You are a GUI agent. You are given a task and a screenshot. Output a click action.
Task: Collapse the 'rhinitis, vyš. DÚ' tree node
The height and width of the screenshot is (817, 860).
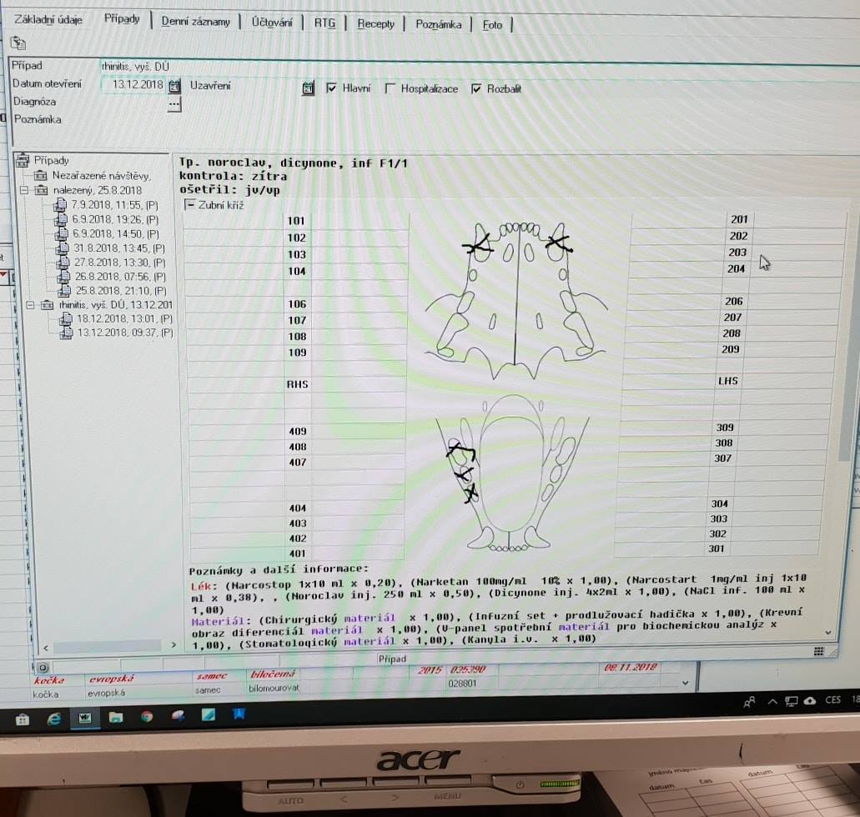click(x=31, y=305)
